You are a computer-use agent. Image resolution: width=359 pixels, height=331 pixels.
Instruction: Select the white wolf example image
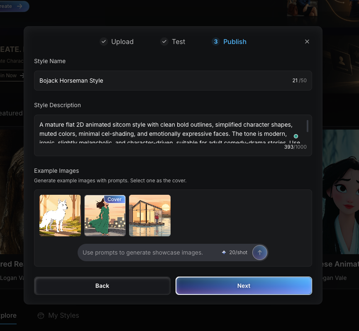(60, 215)
